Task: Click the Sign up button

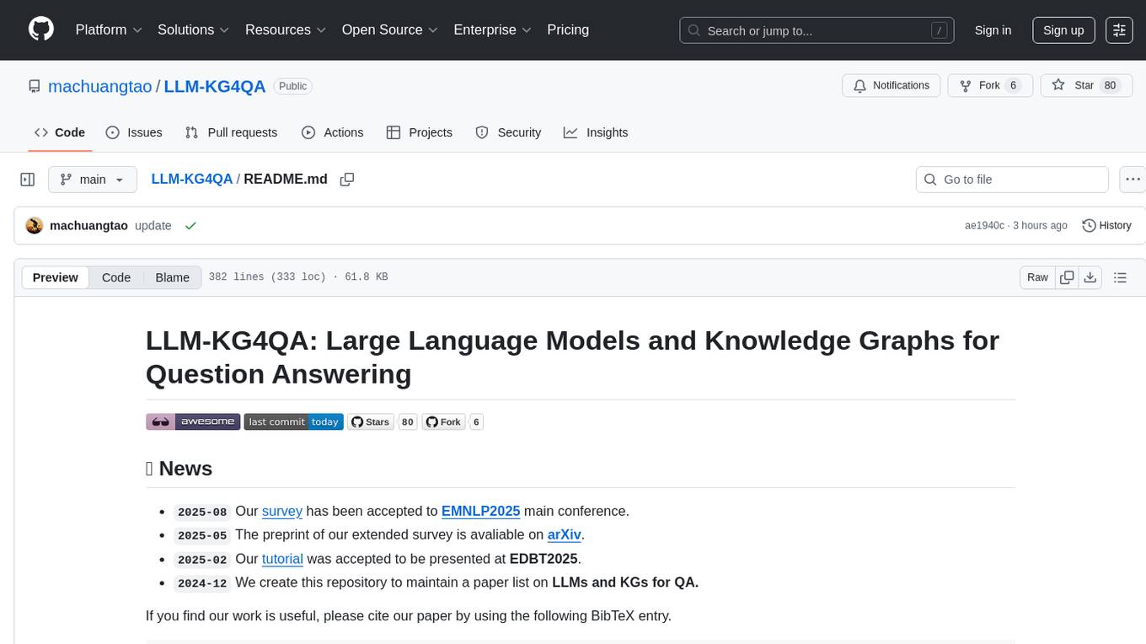Action: 1063,30
